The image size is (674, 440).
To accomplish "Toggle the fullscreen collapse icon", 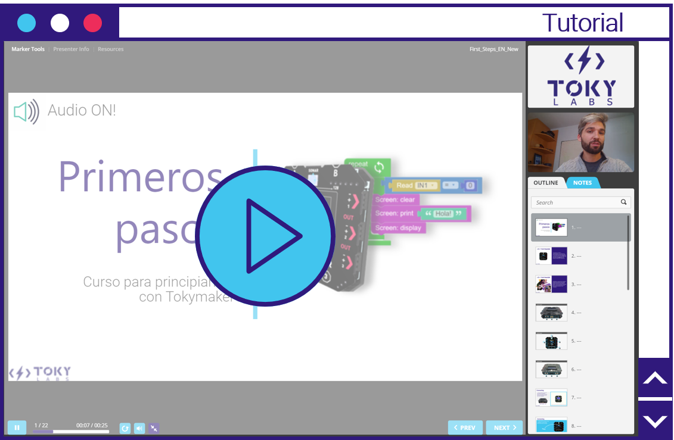I will 154,428.
